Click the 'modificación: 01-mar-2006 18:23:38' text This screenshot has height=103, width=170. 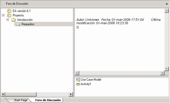[x=102, y=23]
